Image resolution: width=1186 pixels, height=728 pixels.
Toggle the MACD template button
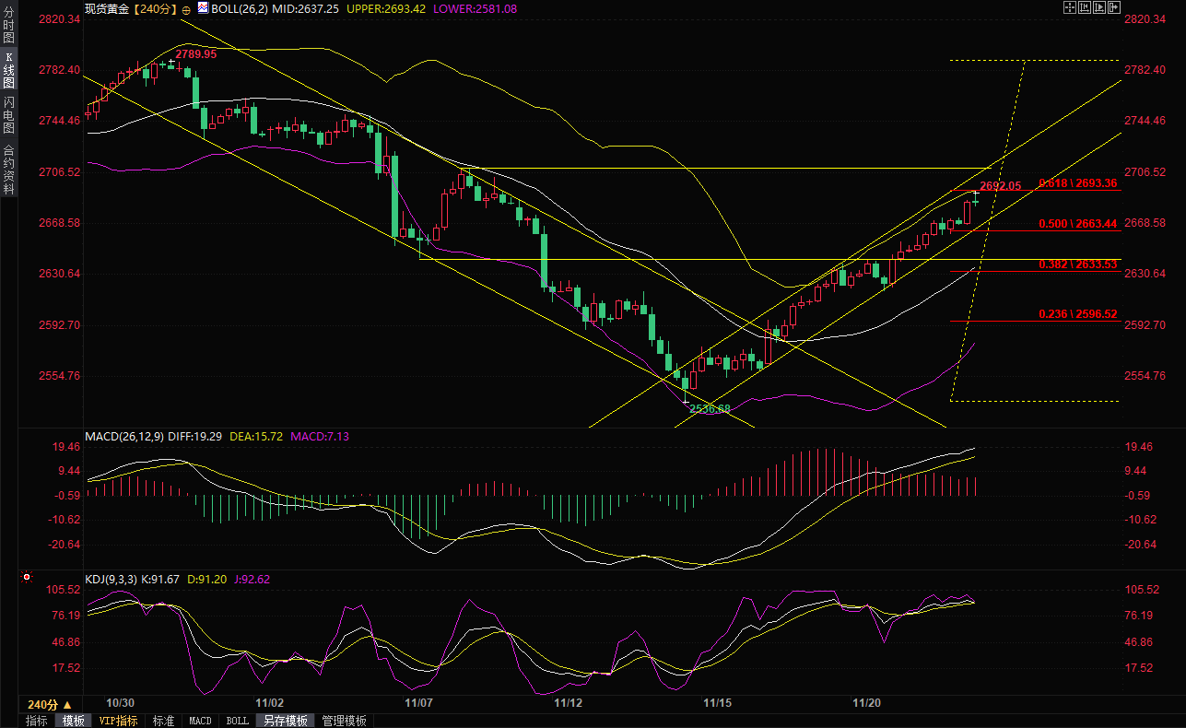pos(200,721)
